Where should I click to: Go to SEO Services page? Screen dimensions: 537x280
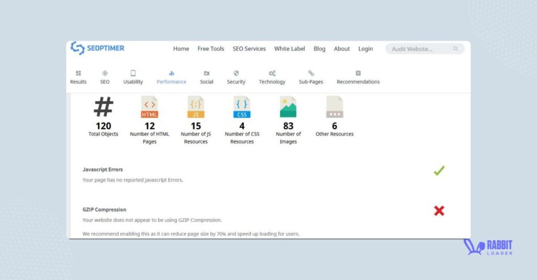click(249, 49)
